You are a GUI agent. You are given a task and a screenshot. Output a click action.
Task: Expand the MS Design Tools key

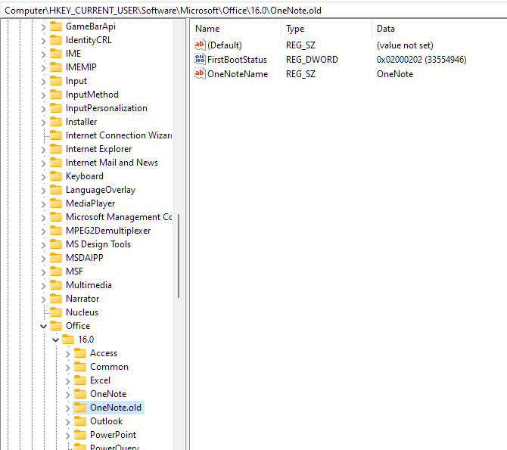click(x=44, y=245)
